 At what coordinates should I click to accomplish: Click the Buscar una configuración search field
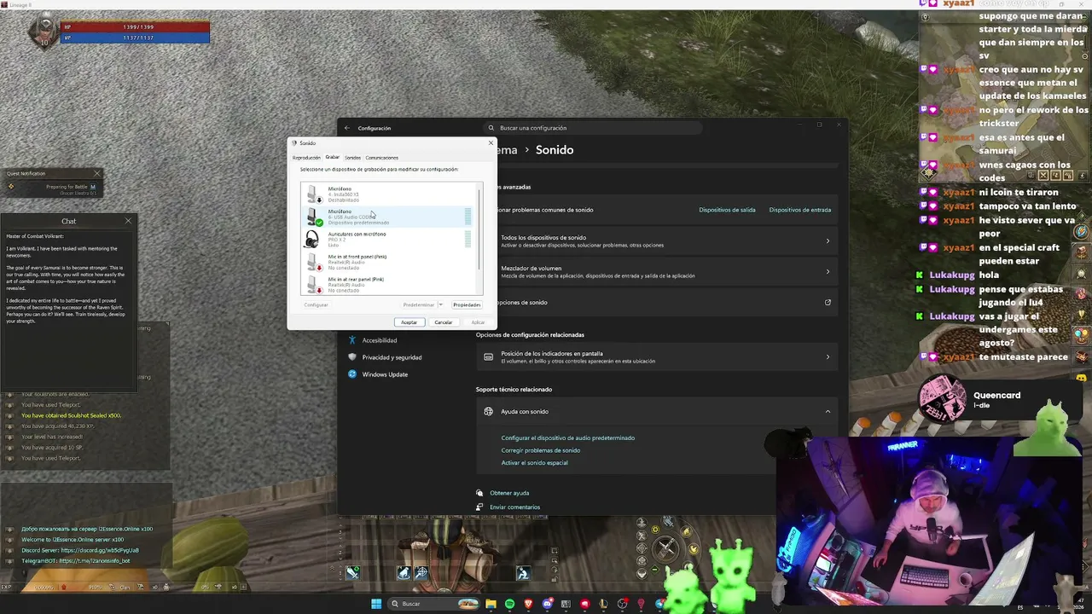(x=593, y=128)
